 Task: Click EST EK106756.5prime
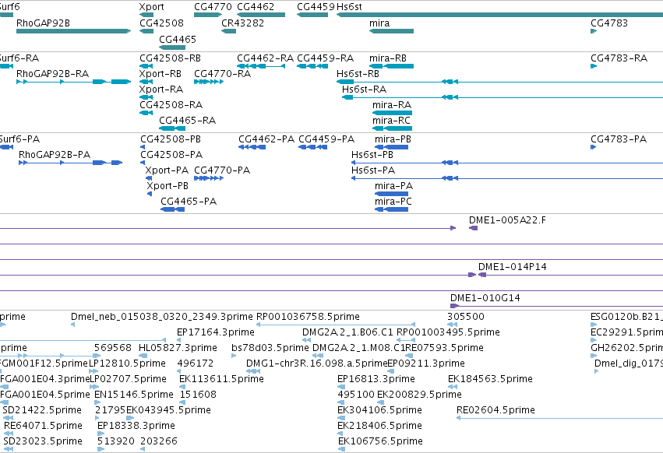[x=342, y=449]
